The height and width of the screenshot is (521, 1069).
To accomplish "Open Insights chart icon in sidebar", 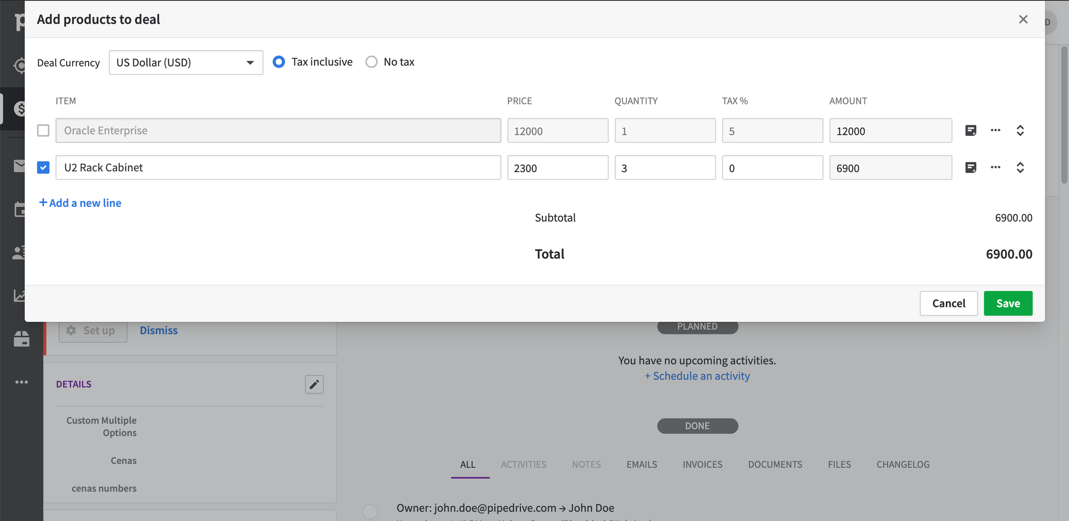I will pyautogui.click(x=19, y=295).
